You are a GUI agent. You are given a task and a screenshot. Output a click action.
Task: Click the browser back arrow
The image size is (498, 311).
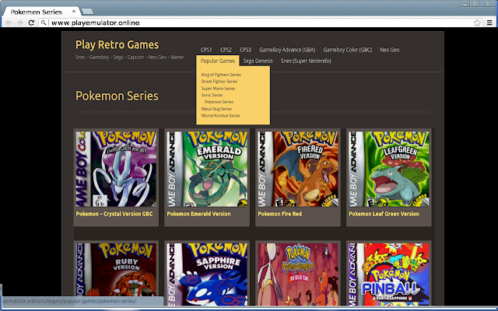tap(9, 23)
